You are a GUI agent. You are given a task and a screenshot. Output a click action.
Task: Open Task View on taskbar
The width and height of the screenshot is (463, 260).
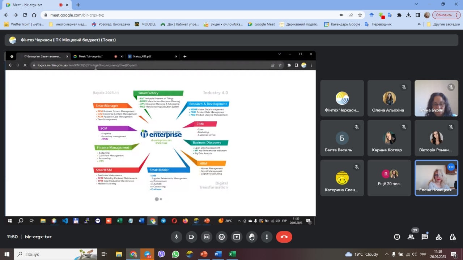click(x=104, y=254)
